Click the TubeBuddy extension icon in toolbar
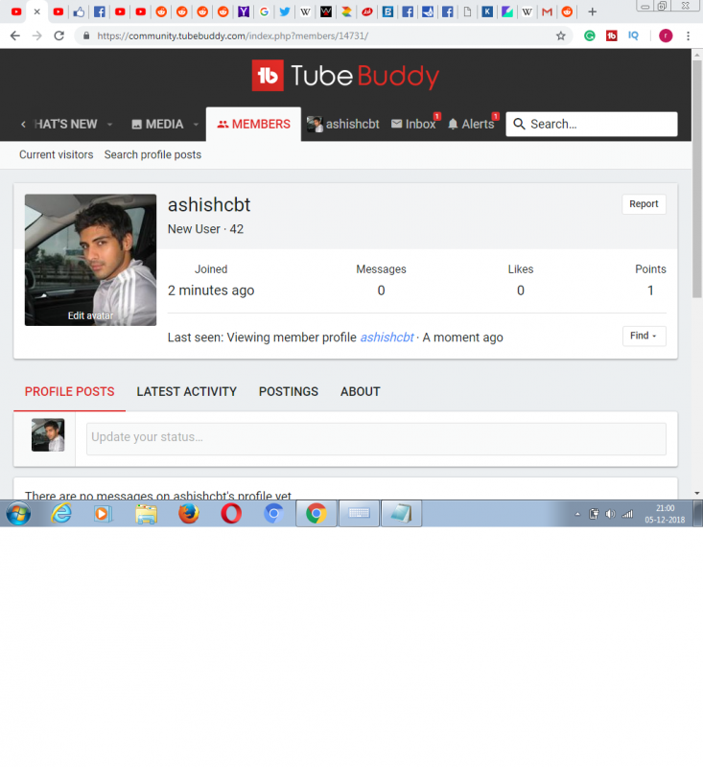 click(x=612, y=35)
